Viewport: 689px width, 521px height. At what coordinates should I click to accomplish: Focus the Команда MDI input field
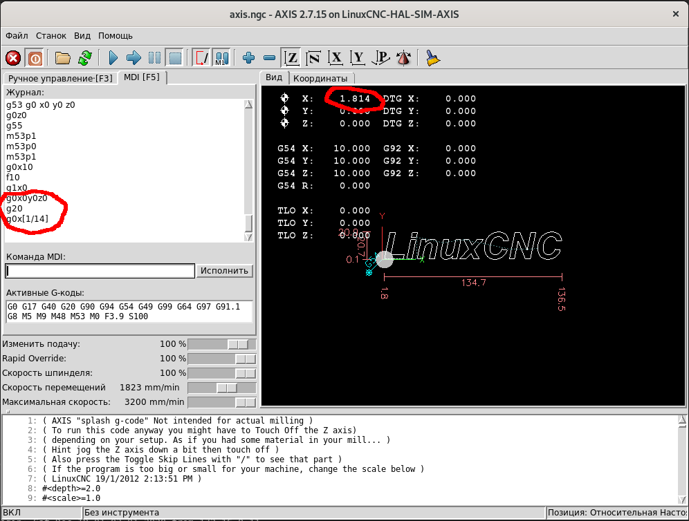[x=100, y=271]
